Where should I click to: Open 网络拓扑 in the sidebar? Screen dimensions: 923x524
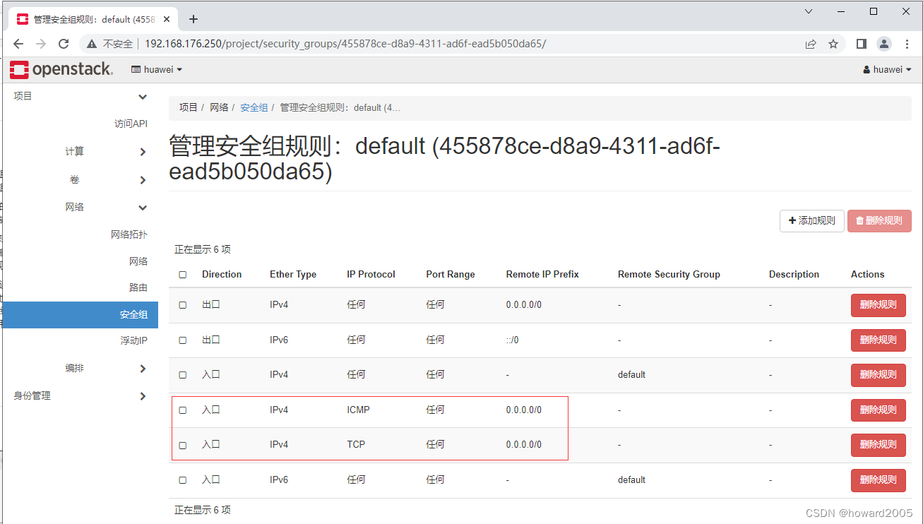coord(129,234)
